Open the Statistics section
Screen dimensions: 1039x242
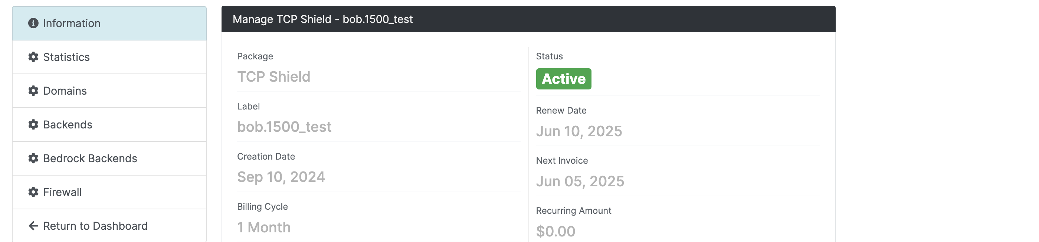pyautogui.click(x=109, y=57)
